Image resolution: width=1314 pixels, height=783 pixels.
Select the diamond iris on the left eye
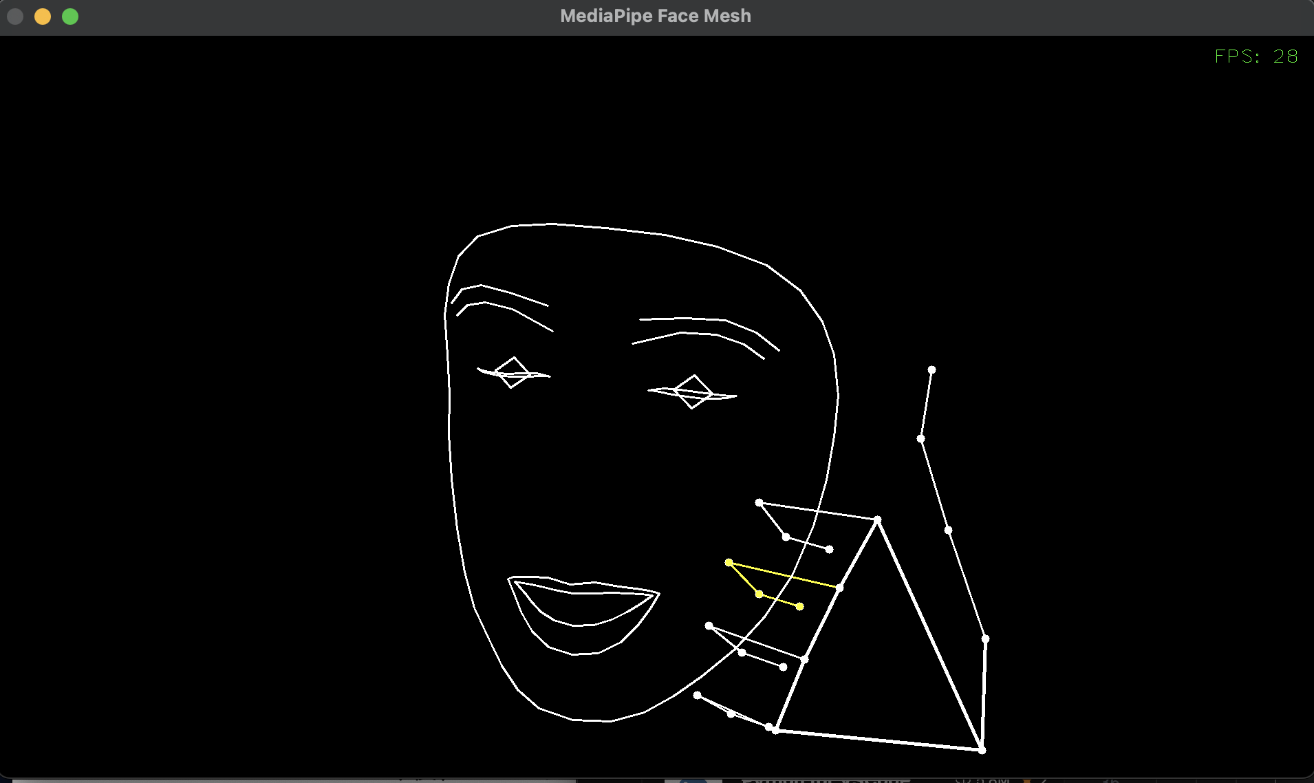coord(513,372)
